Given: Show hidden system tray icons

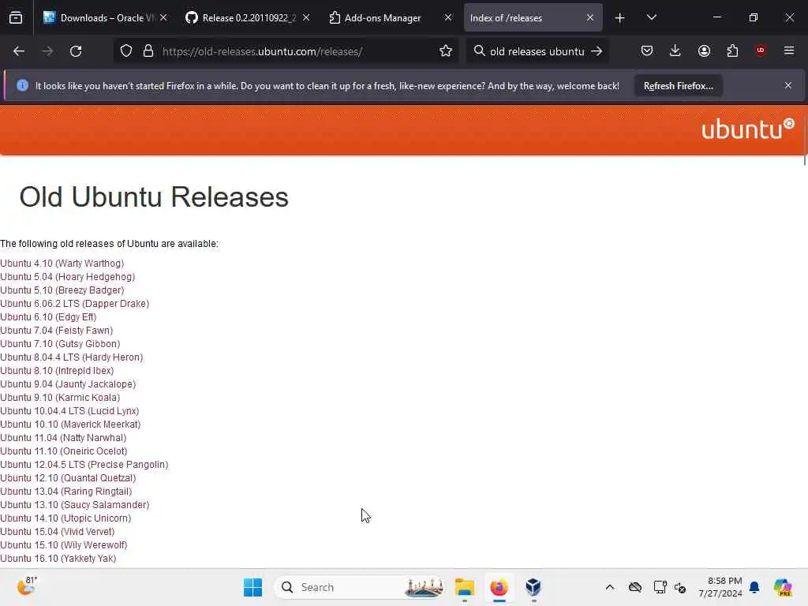Looking at the screenshot, I should [x=610, y=587].
